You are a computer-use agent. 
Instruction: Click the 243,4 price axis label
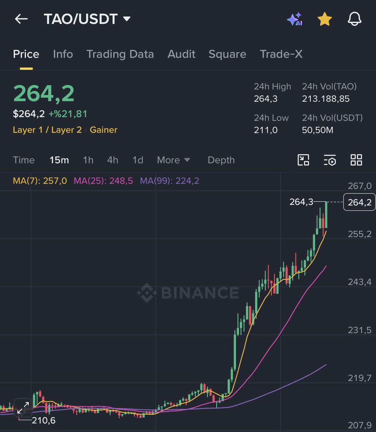tap(360, 282)
